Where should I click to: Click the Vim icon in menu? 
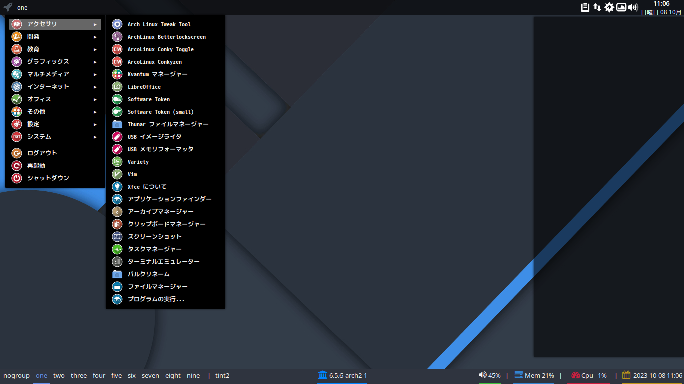point(117,174)
